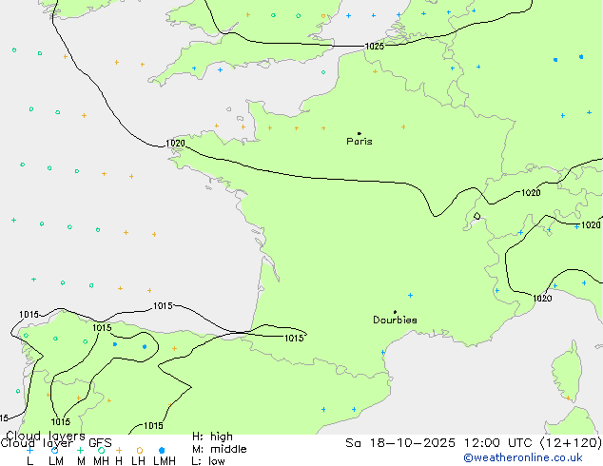Click the orange plus legend symbol above H
This screenshot has height=466, width=603.
click(119, 450)
